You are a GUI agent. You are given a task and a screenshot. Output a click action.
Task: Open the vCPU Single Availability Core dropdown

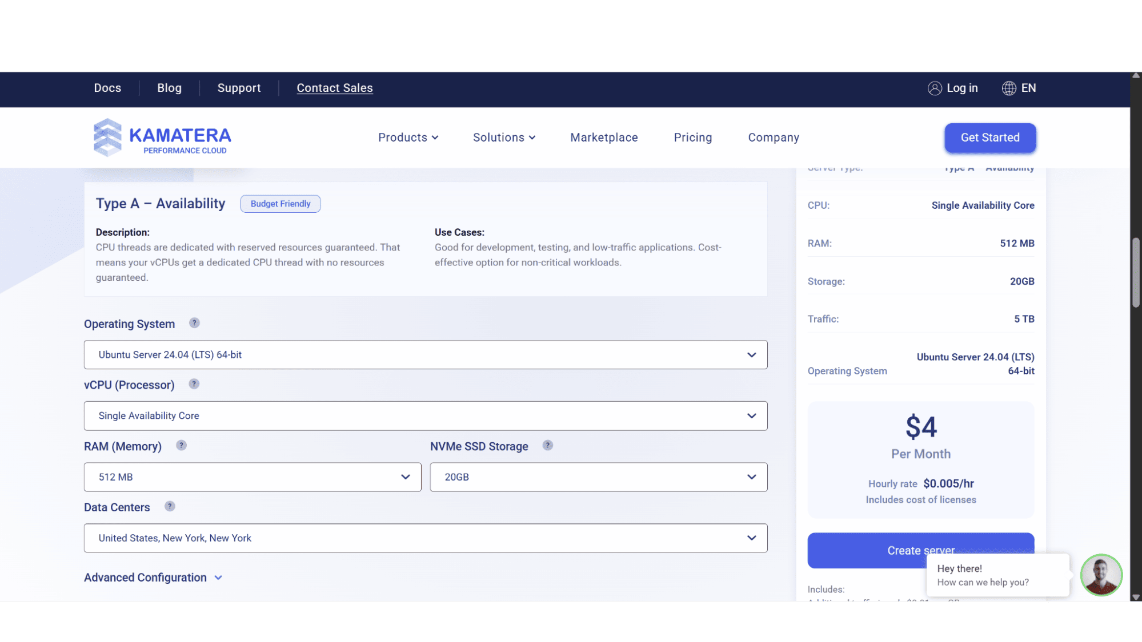426,416
